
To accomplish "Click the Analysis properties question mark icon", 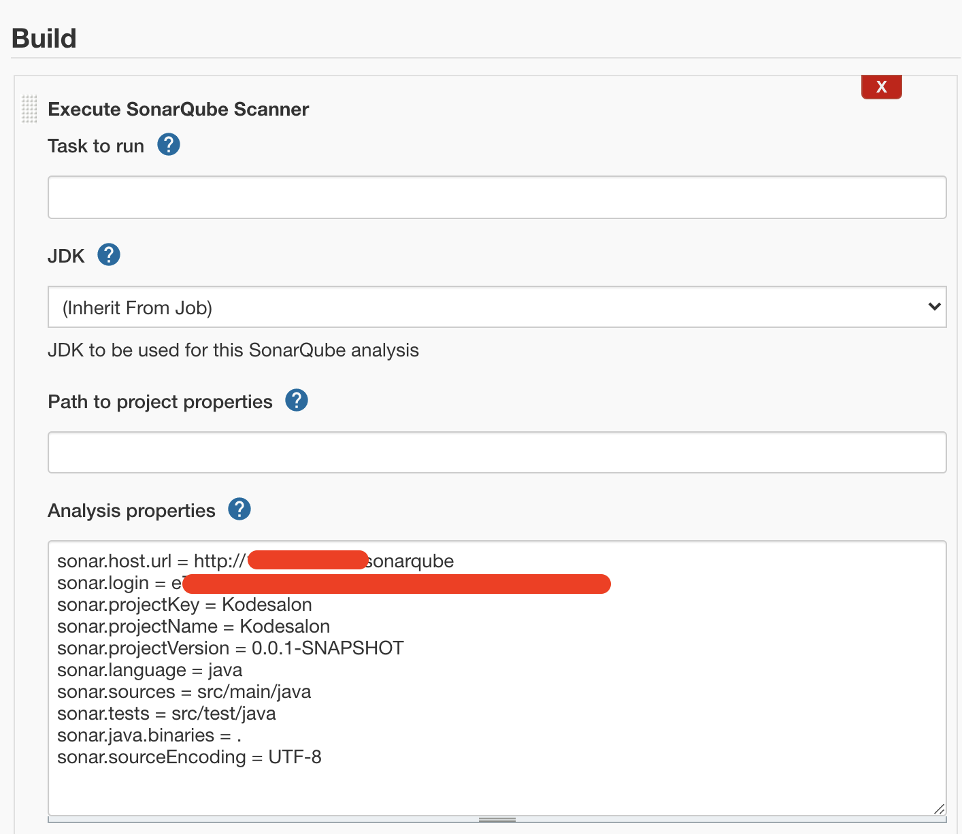I will pos(239,508).
